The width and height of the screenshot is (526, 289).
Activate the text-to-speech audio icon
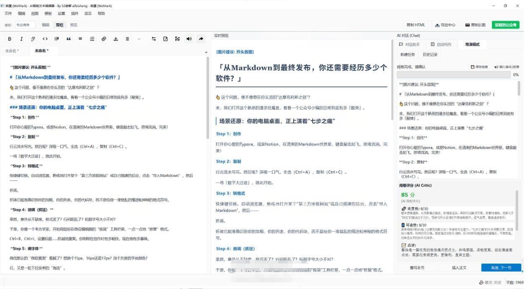[189, 38]
